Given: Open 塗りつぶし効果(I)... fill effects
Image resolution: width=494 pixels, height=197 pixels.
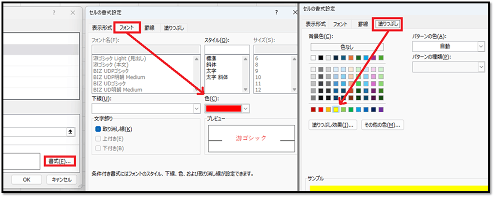Looking at the screenshot, I should click(x=333, y=125).
